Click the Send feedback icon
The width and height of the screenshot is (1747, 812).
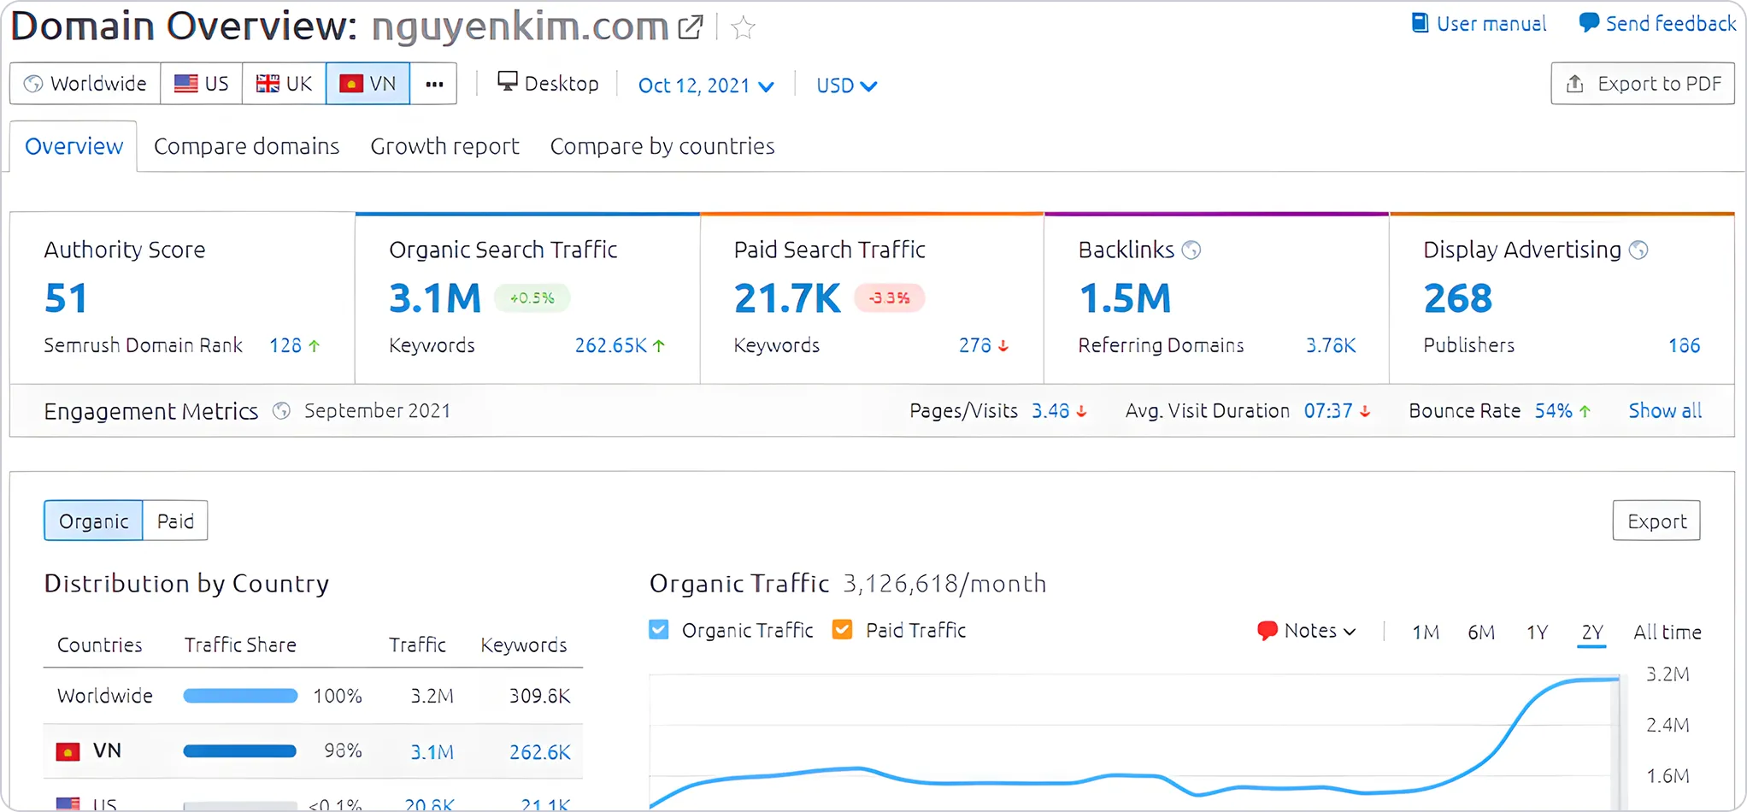(1588, 23)
